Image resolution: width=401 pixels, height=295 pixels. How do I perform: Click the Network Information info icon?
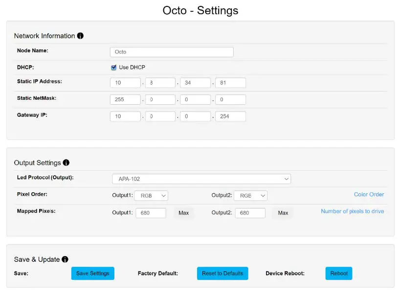pos(81,36)
